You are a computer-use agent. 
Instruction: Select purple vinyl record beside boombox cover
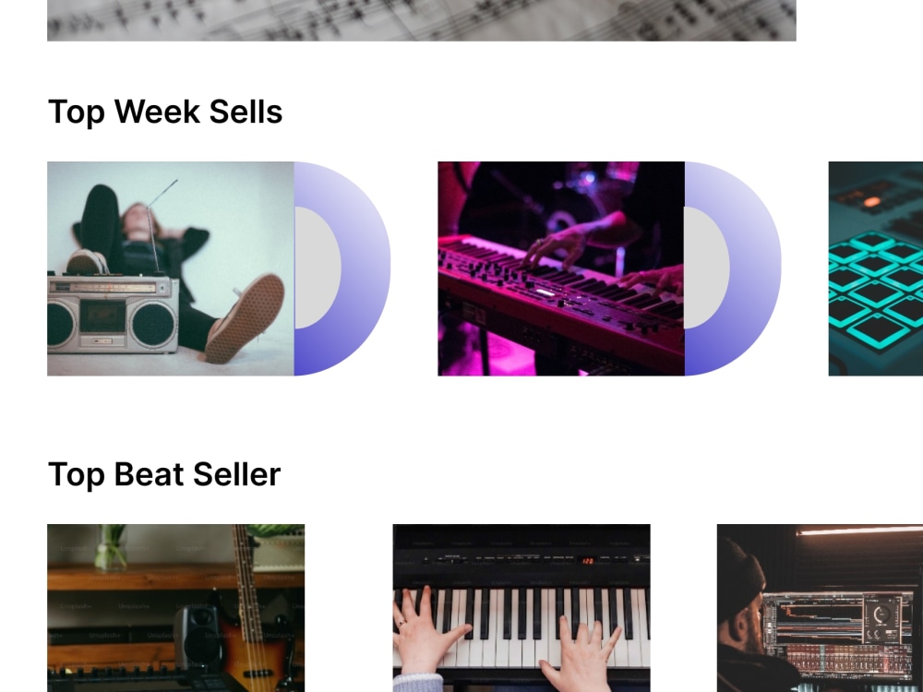(x=342, y=268)
